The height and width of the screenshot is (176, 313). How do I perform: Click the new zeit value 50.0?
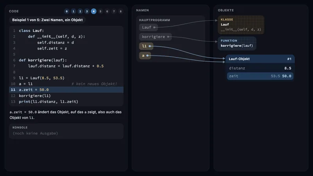pyautogui.click(x=287, y=76)
